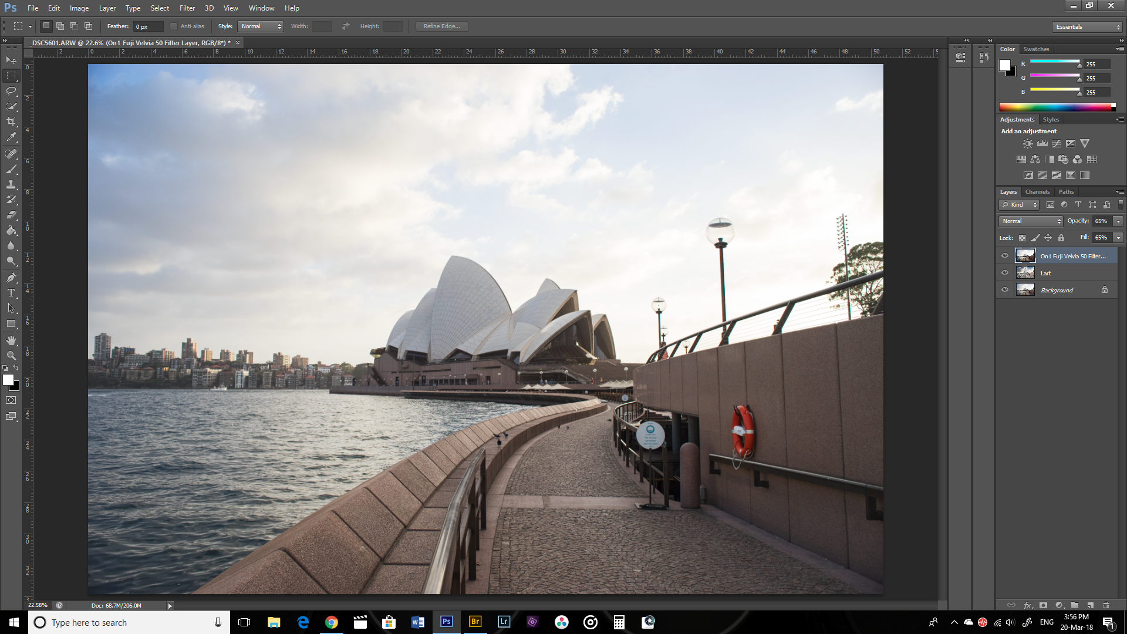Add a layer mask from the Layers panel
This screenshot has height=634, width=1127.
pyautogui.click(x=1043, y=605)
